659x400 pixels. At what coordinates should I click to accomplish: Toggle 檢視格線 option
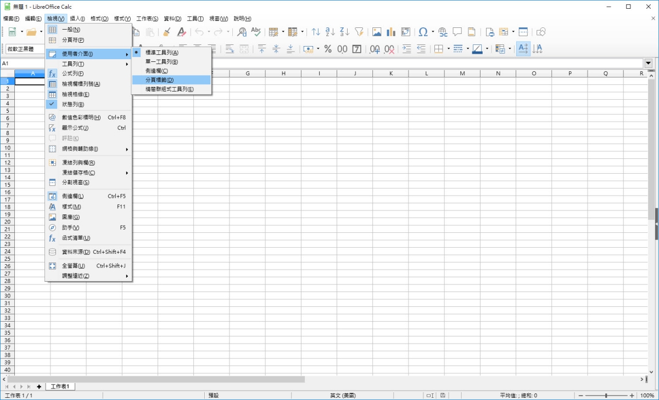88,94
